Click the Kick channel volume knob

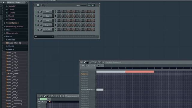point(41,11)
